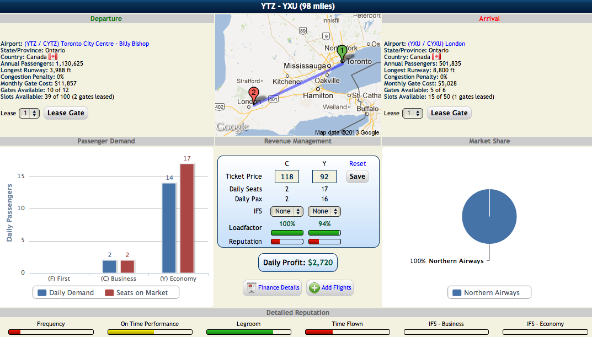Image resolution: width=592 pixels, height=337 pixels.
Task: Open the YXU London airport link
Action: tap(436, 44)
